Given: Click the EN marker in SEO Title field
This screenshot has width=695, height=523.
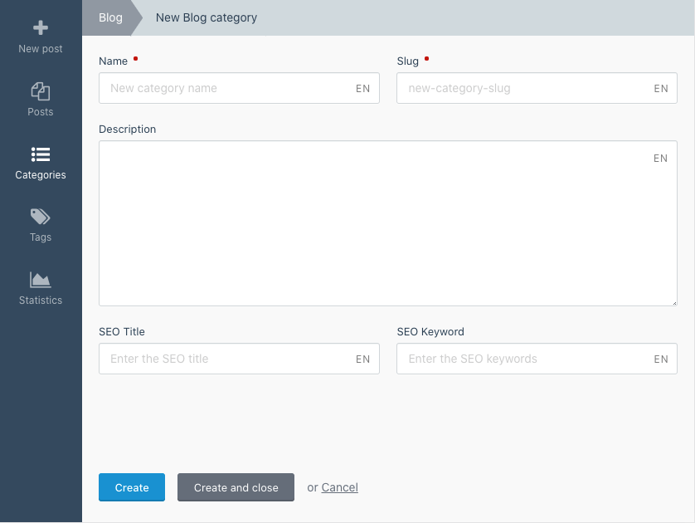Looking at the screenshot, I should [x=362, y=359].
